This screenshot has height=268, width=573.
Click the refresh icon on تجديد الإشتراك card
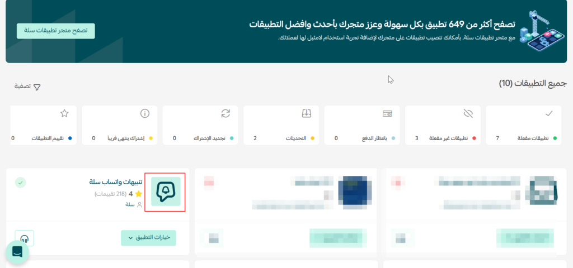[226, 113]
